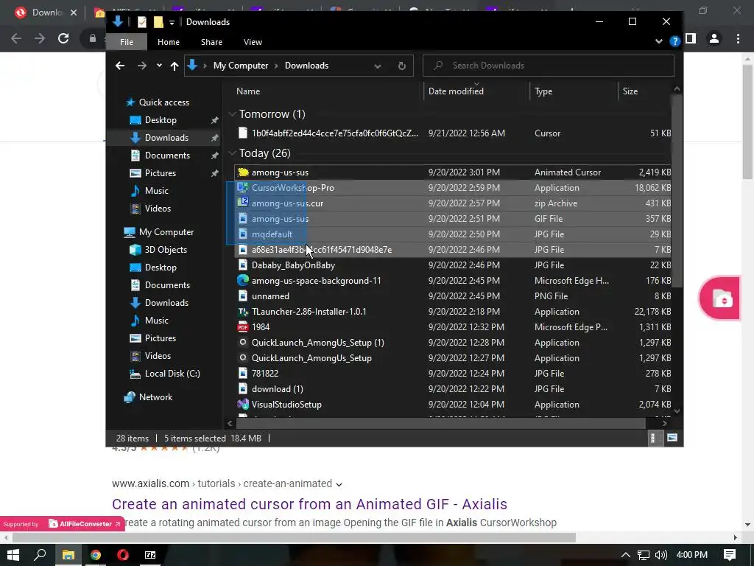Open Local Disk (C:) in sidebar
754x566 pixels.
(172, 374)
